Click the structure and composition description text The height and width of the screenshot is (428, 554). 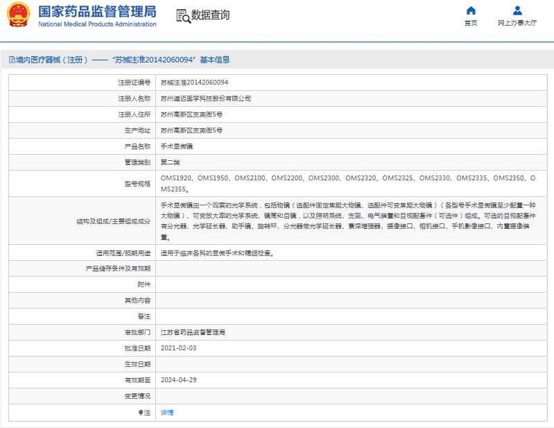(x=348, y=221)
